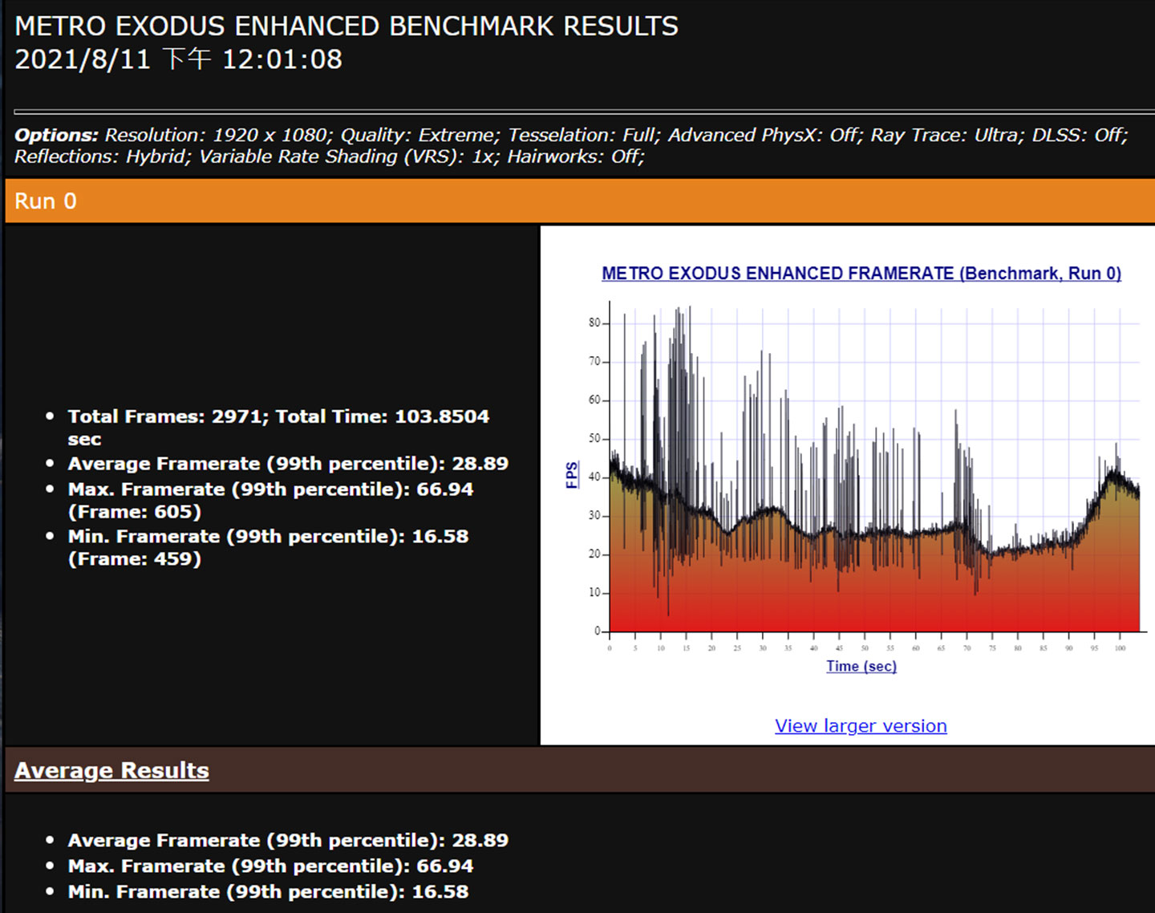This screenshot has height=913, width=1155.
Task: Click the 40 tick label on FPS axis
Action: coord(594,477)
